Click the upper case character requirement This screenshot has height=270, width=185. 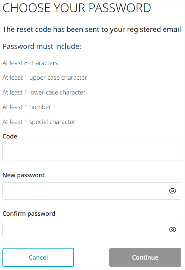click(x=45, y=78)
